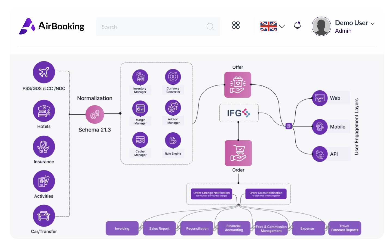Open the notifications bell
386x250 pixels.
[x=298, y=25]
